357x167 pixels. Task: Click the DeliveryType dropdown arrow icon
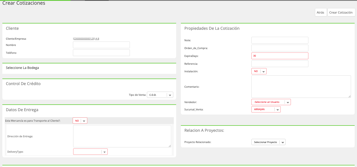click(x=104, y=152)
